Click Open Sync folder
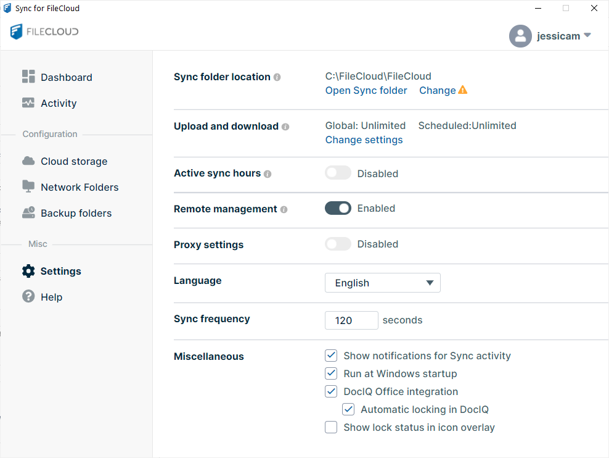Viewport: 609px width, 458px height. [366, 90]
